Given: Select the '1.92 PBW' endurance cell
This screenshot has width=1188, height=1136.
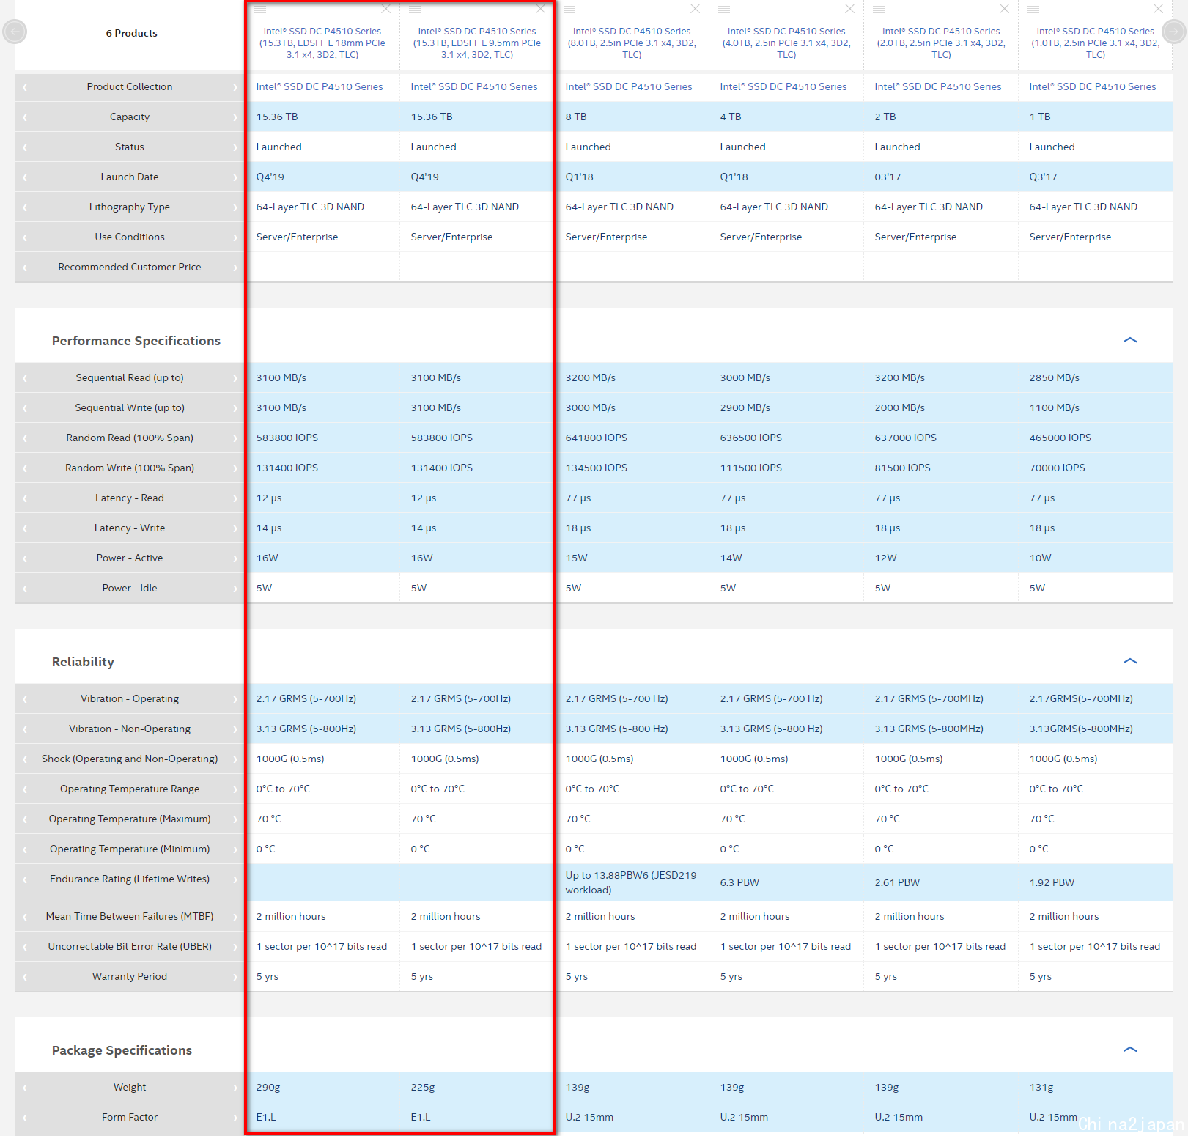Looking at the screenshot, I should click(1096, 882).
